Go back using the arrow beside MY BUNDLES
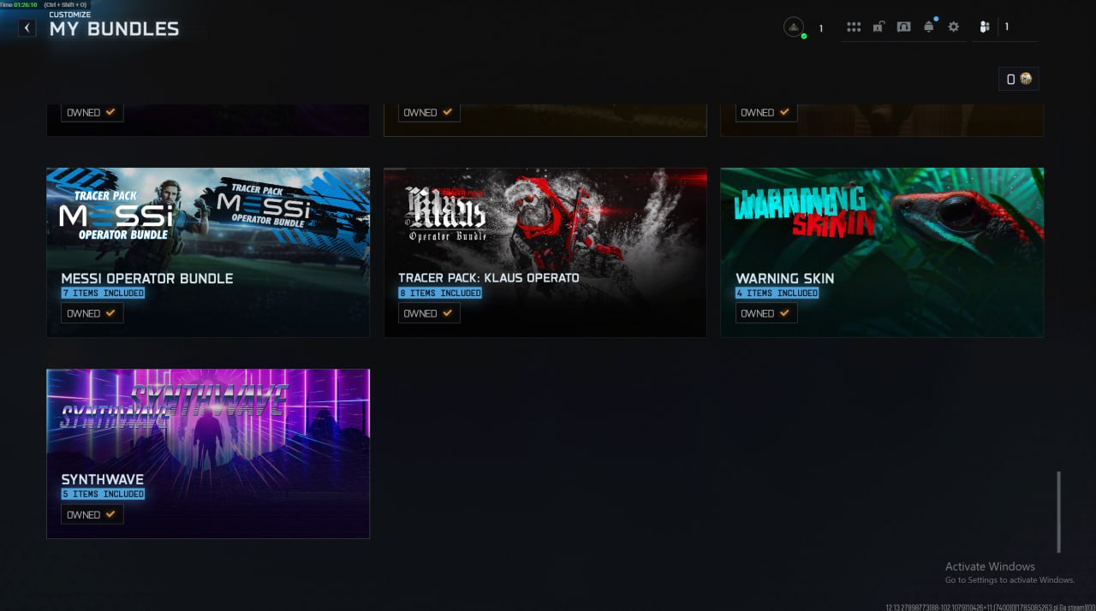The image size is (1096, 611). [27, 28]
